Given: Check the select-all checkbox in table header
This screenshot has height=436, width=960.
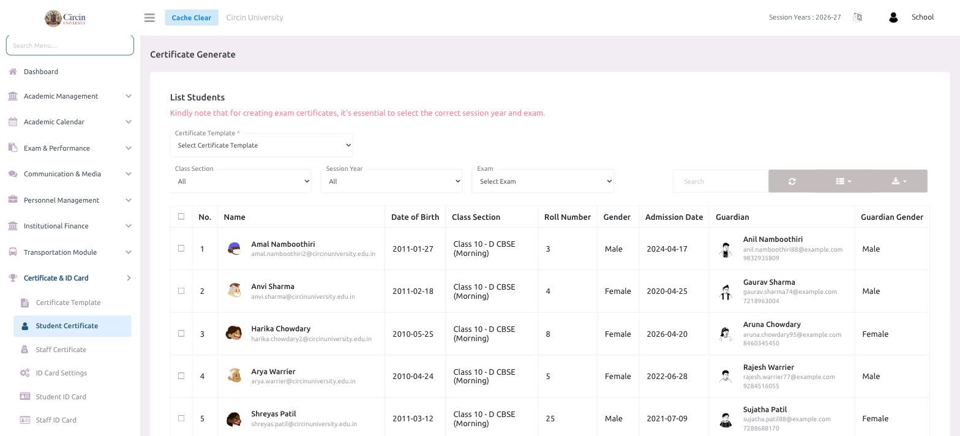Looking at the screenshot, I should click(181, 216).
